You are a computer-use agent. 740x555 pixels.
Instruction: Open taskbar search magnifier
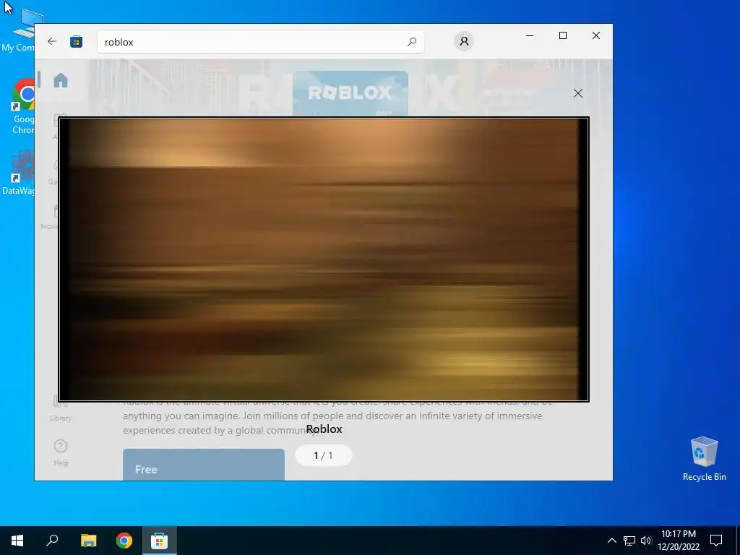pos(52,541)
